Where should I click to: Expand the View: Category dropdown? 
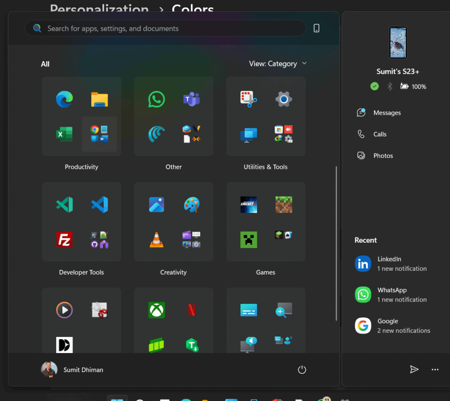tap(278, 64)
